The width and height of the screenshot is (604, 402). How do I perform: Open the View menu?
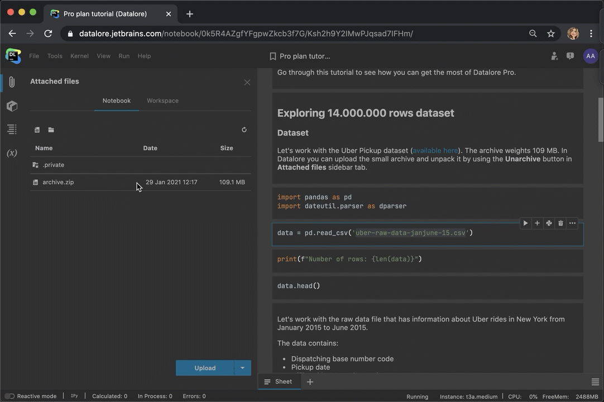[103, 56]
